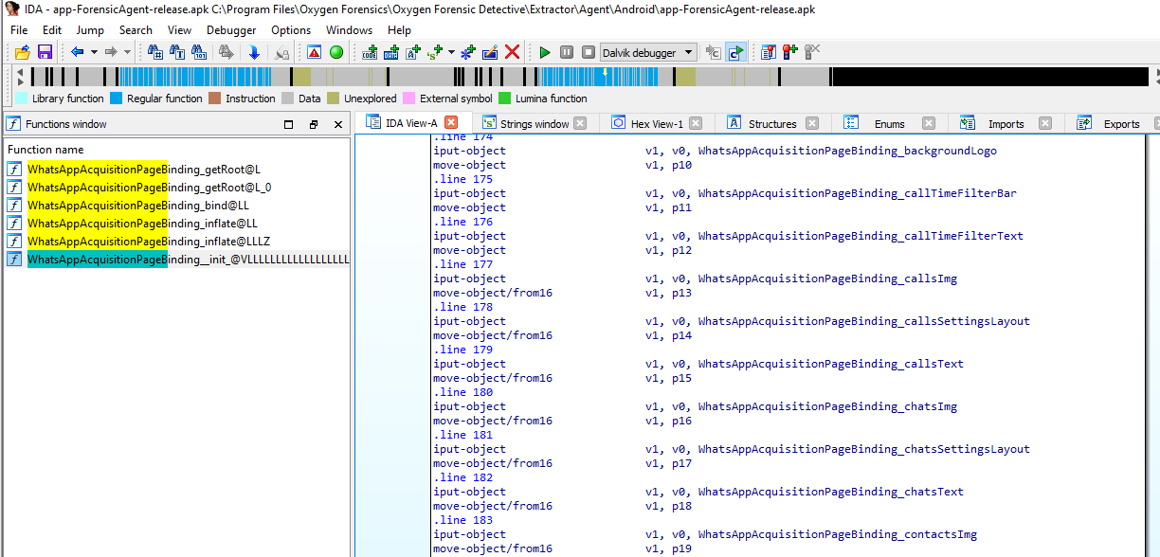Expand the Jump back history dropdown arrow
1160x557 pixels.
pyautogui.click(x=94, y=52)
